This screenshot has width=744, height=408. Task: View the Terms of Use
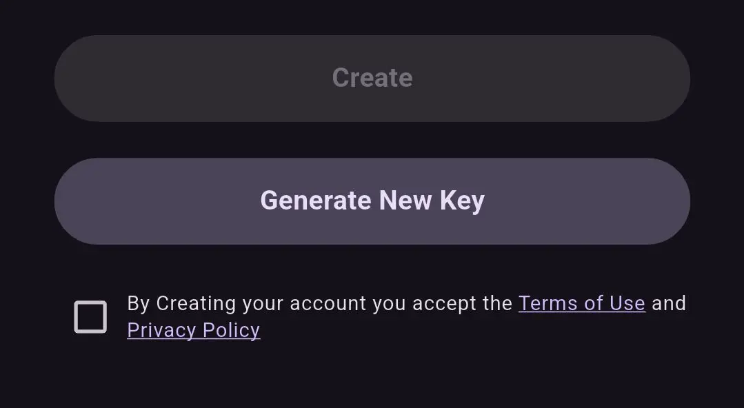point(581,303)
